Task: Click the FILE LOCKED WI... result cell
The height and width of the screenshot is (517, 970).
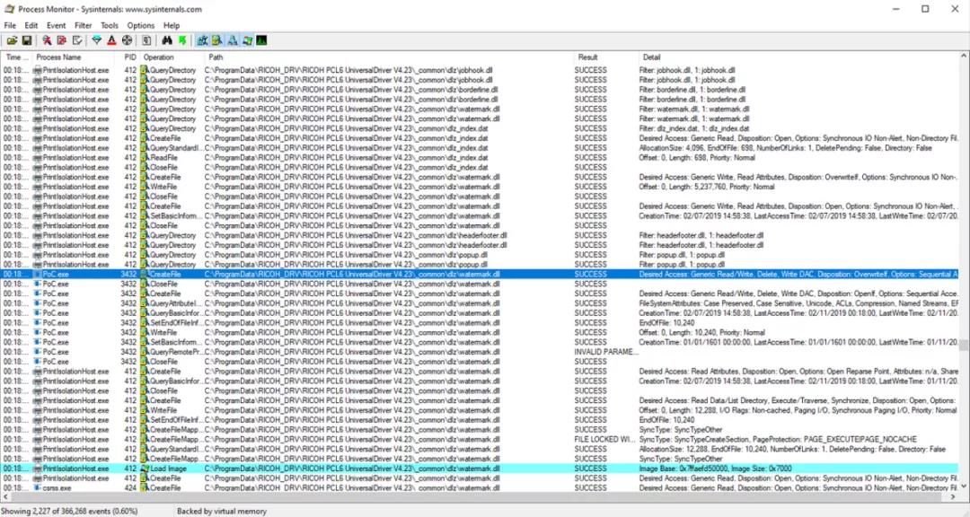Action: click(605, 440)
